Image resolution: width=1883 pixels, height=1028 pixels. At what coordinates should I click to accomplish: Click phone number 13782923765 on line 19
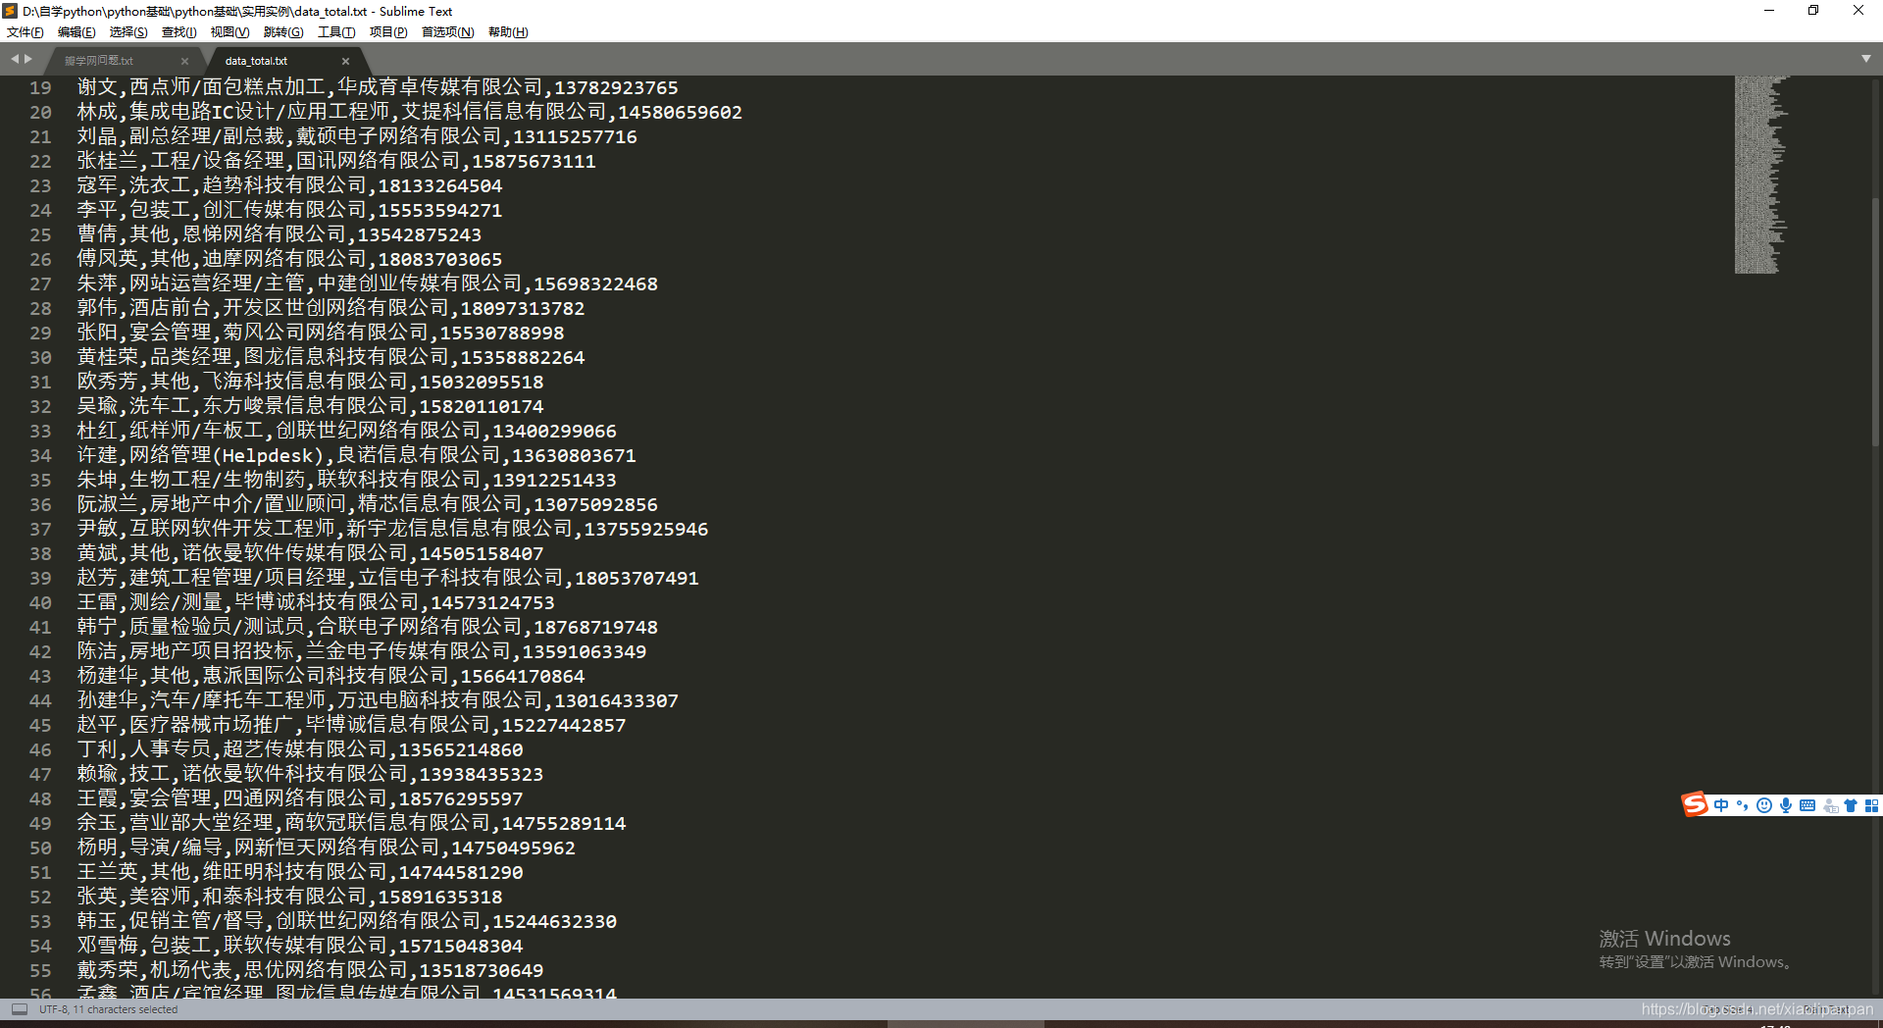(616, 88)
